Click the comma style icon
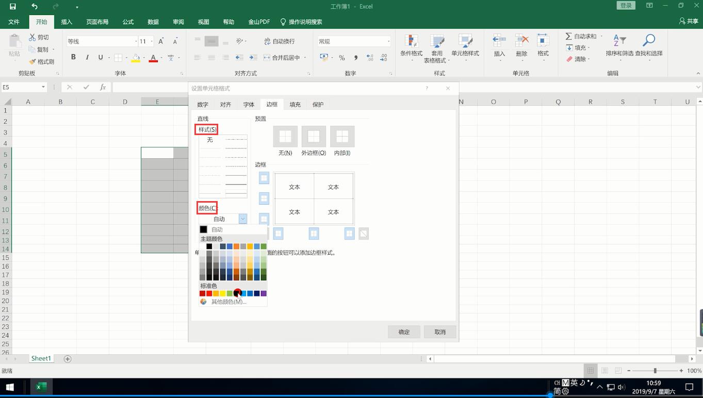Image resolution: width=703 pixels, height=398 pixels. coord(355,58)
